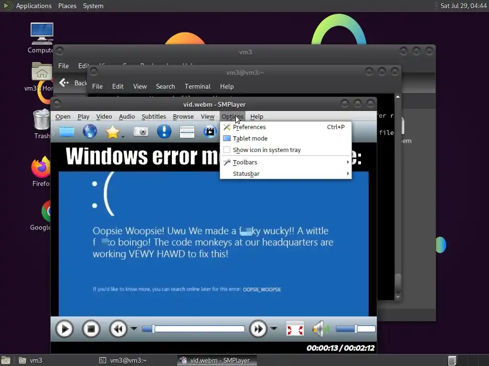
Task: Take a screenshot with the camera icon
Action: click(141, 132)
